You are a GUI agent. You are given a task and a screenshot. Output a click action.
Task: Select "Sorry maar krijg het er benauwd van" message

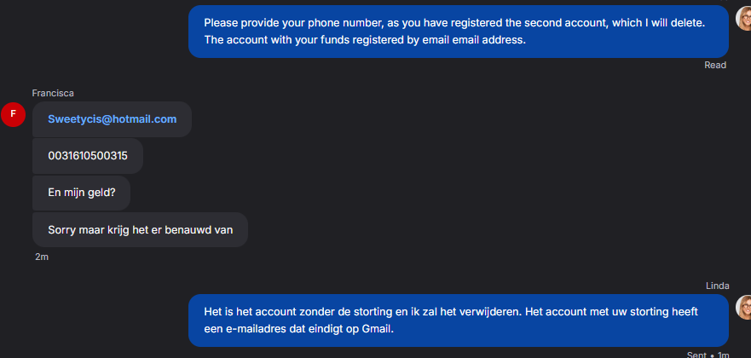(x=141, y=229)
